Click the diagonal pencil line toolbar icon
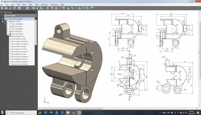 [x=60, y=8]
